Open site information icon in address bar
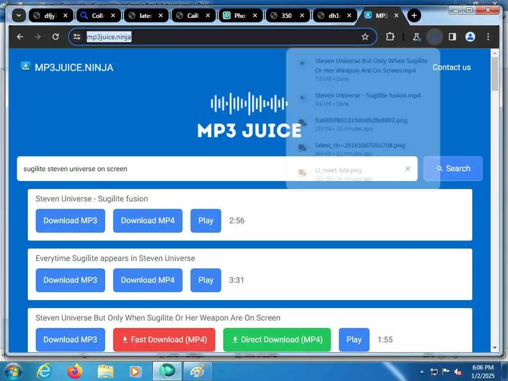Screen dimensions: 508x381 77,37
